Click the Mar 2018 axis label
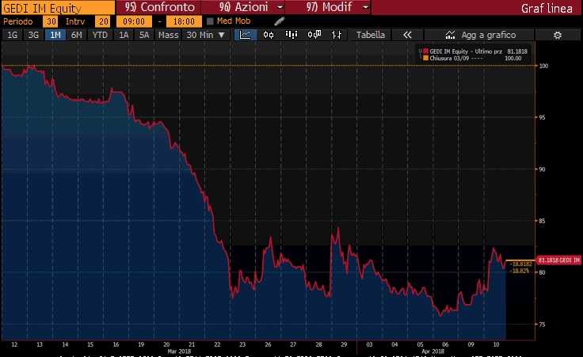 tap(179, 351)
